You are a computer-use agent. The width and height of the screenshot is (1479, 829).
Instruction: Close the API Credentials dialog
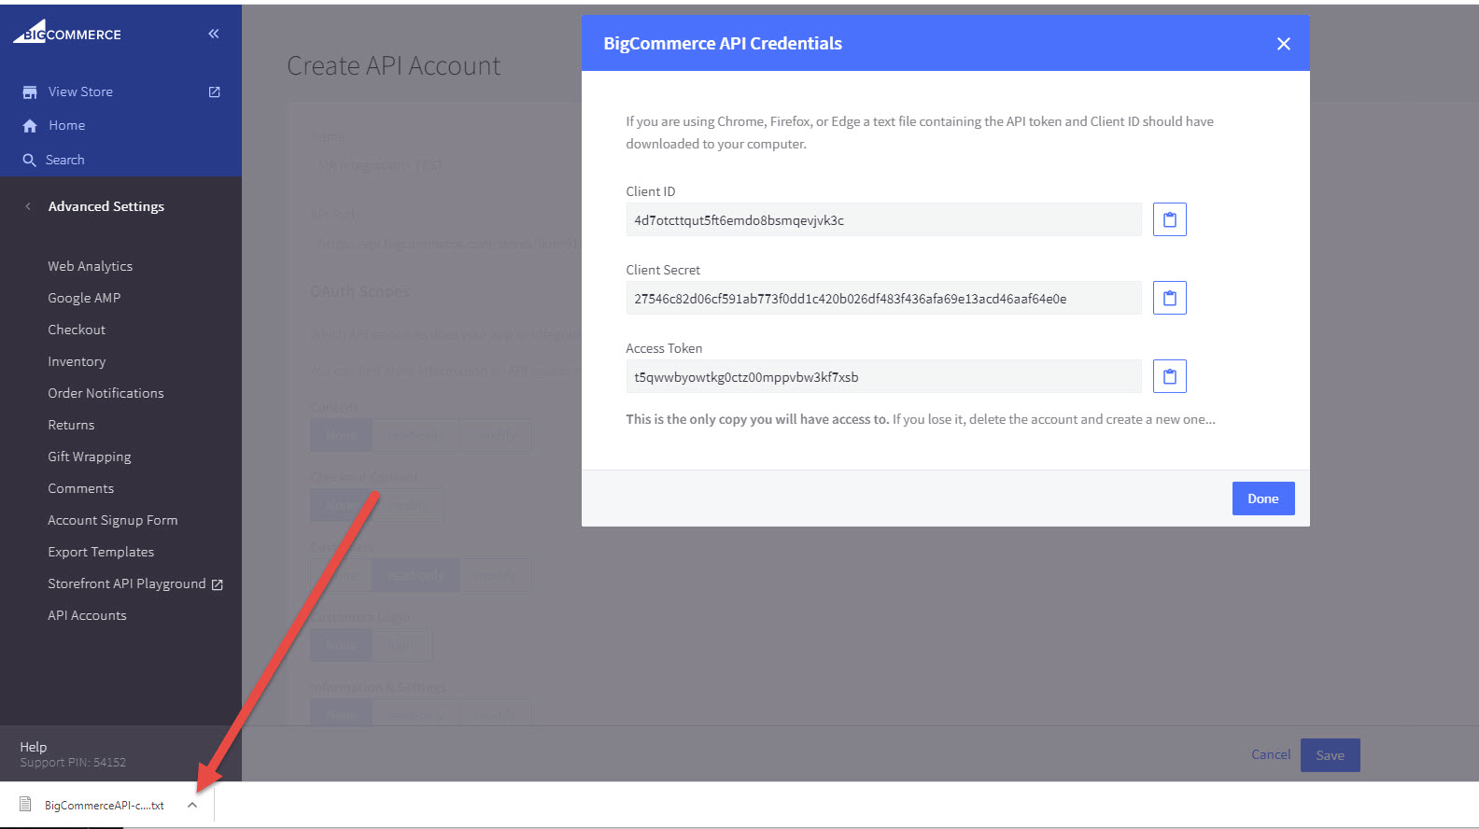pos(1284,44)
